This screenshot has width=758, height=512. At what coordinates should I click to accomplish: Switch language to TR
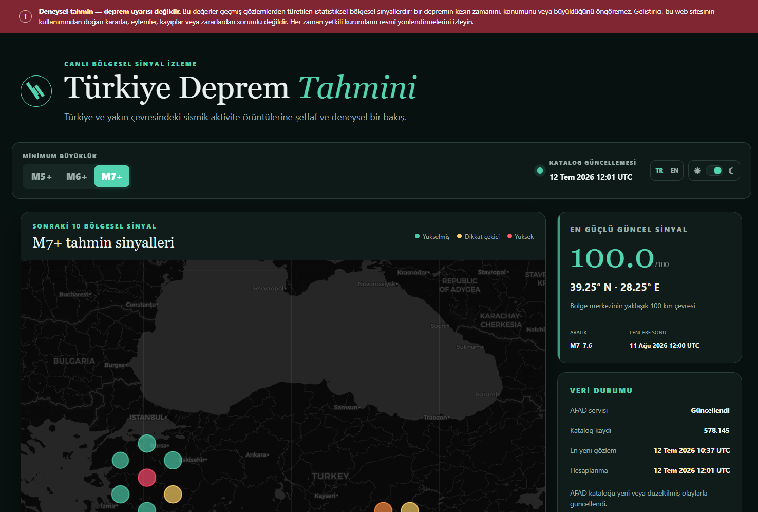coord(659,170)
